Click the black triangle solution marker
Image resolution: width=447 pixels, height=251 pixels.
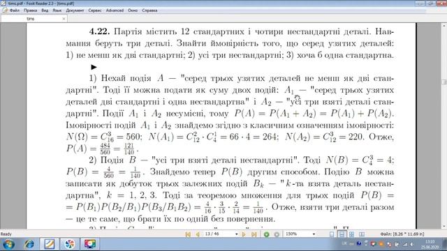[94, 67]
